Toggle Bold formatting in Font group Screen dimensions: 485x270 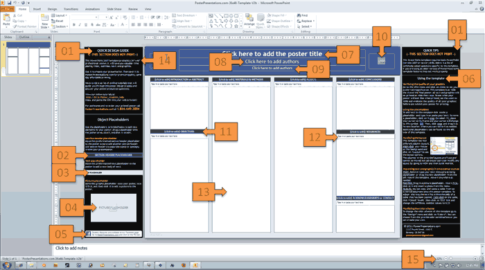[73, 25]
